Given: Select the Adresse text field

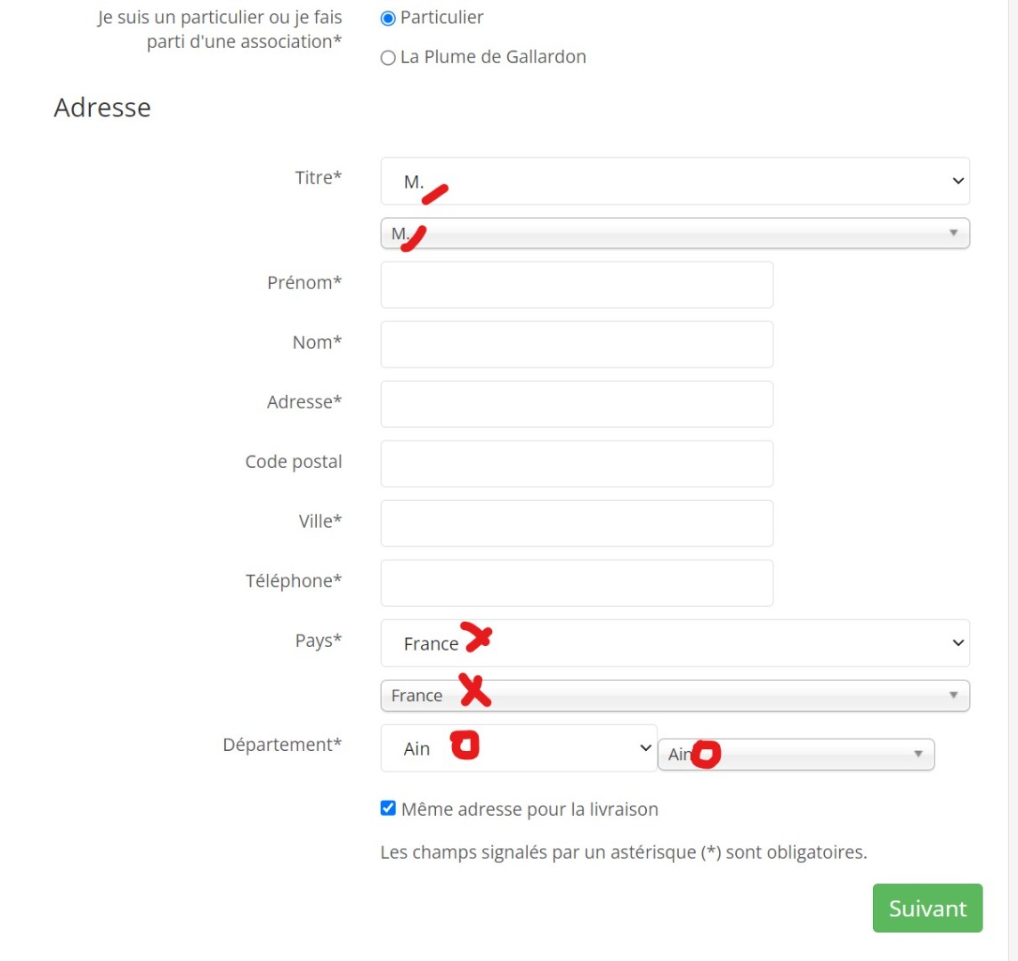Looking at the screenshot, I should (577, 404).
